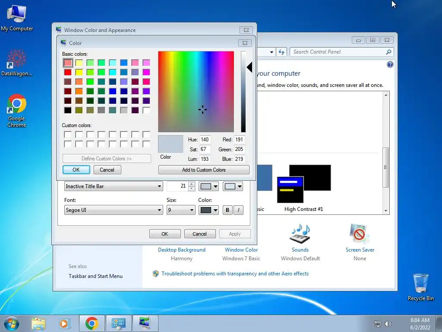The image size is (442, 332).
Task: Click the item size field showing 21
Action: point(177,186)
